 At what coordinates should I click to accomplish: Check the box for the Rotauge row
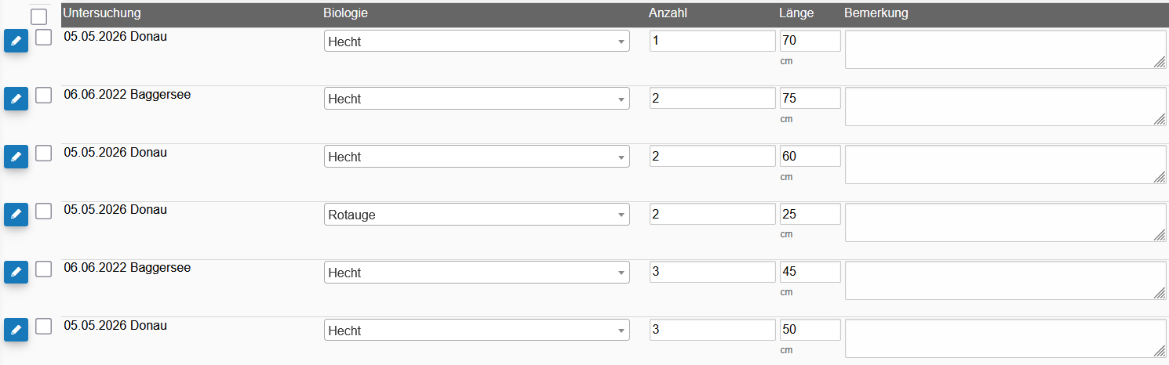tap(44, 211)
